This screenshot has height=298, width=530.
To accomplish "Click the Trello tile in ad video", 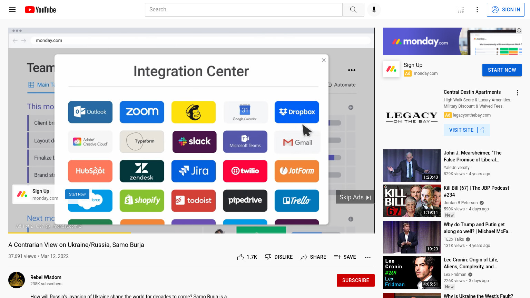I will [297, 200].
